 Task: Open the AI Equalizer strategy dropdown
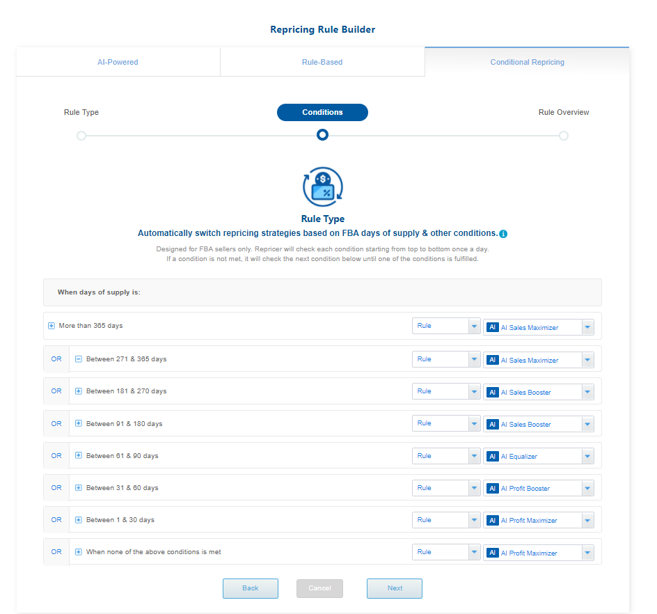539,457
